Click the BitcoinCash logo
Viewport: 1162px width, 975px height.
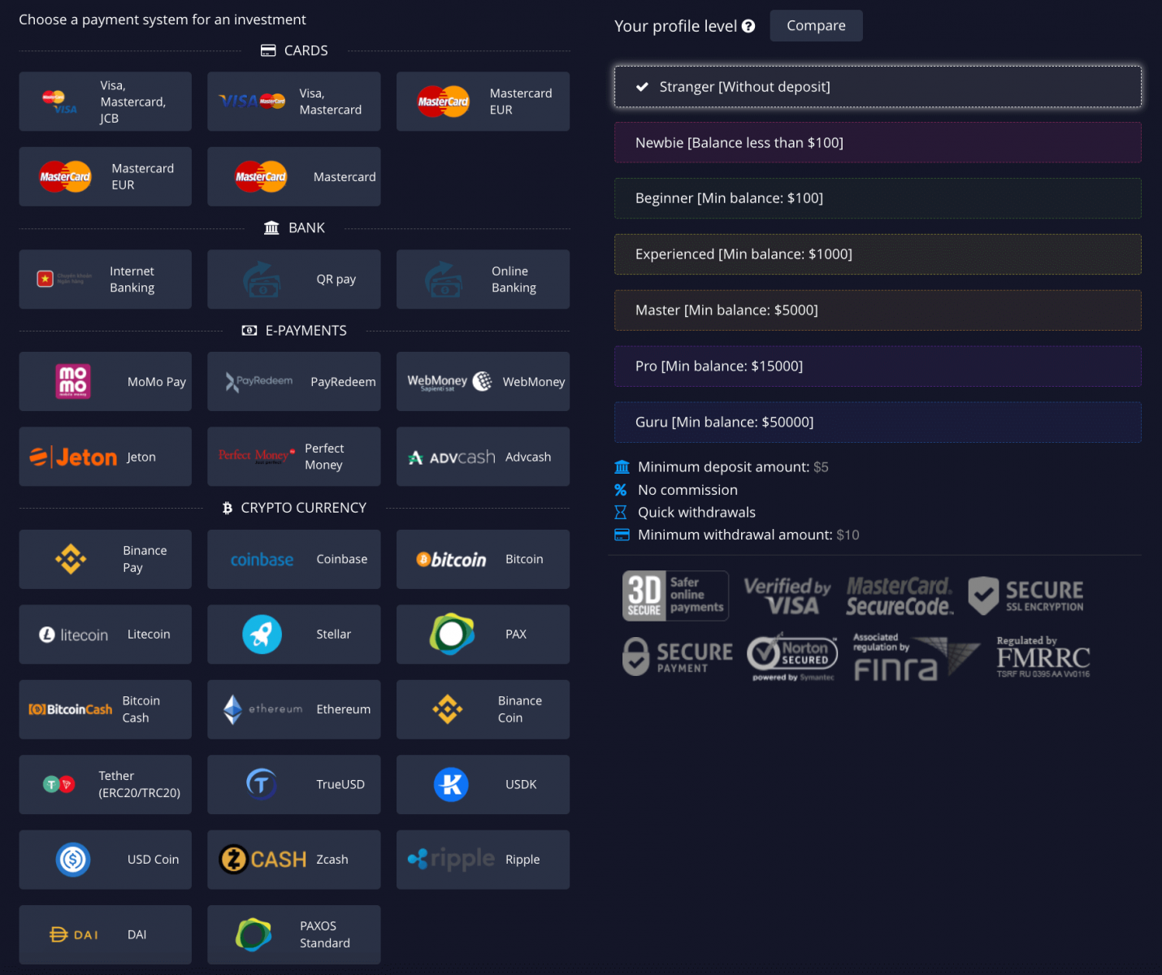coord(71,709)
